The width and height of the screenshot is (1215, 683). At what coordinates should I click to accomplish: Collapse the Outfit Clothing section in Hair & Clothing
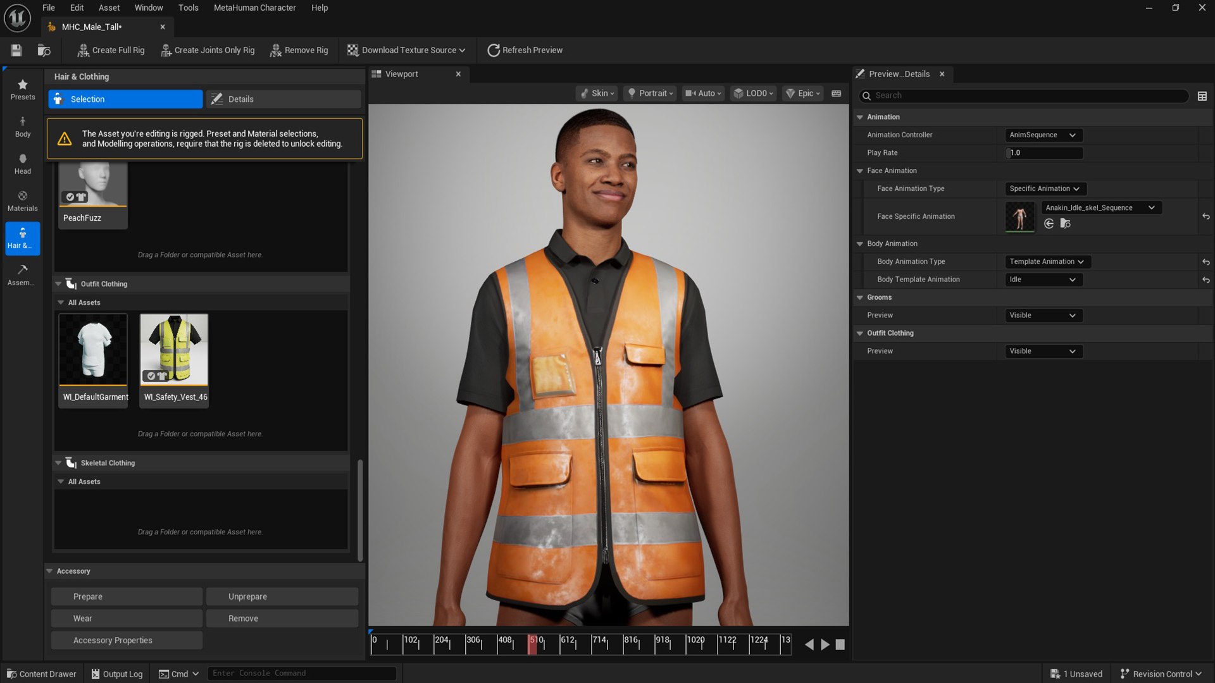[58, 284]
